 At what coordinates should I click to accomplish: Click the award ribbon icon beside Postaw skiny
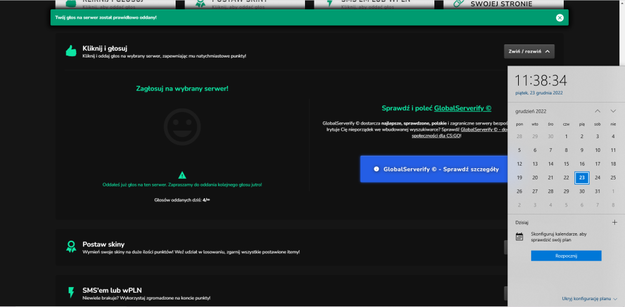71,246
